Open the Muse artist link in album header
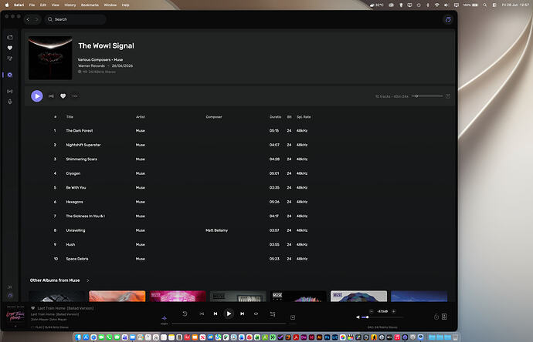Screen dimensions: 533x342 [x=118, y=59]
